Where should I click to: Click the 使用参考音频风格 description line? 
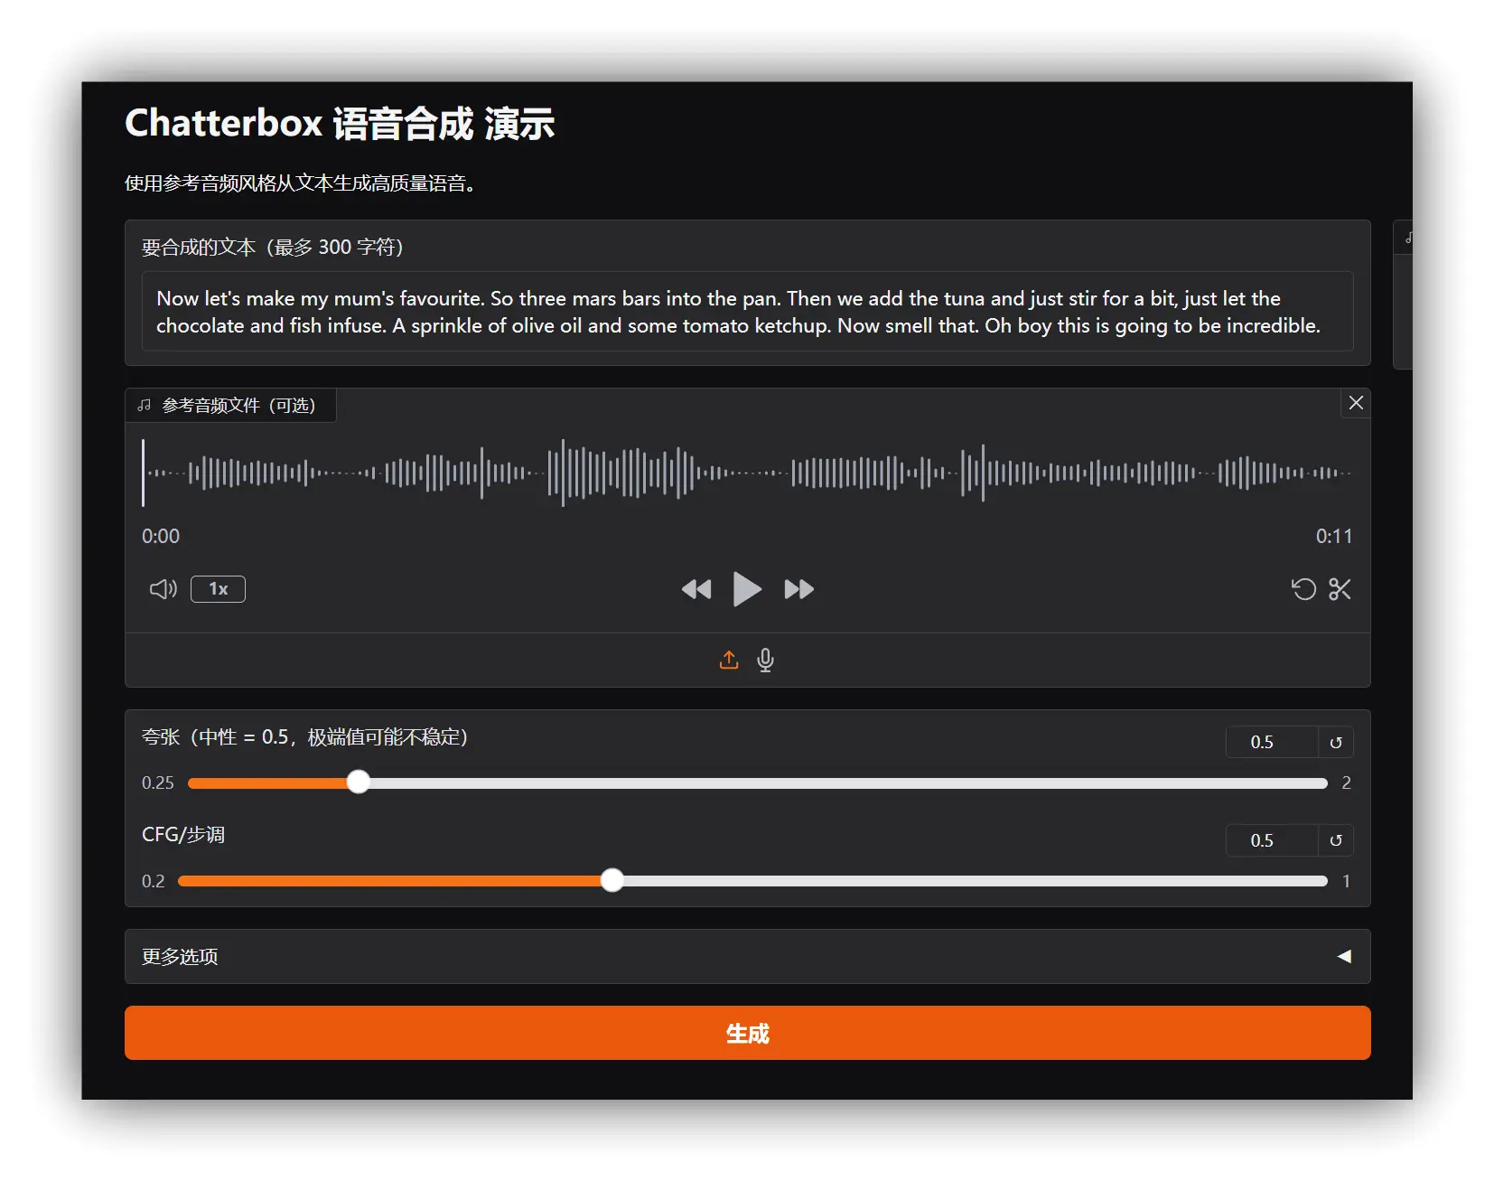(300, 183)
